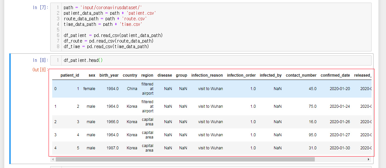This screenshot has width=386, height=168.
Task: Click the birth year 1987.0 cell
Action: (x=113, y=148)
